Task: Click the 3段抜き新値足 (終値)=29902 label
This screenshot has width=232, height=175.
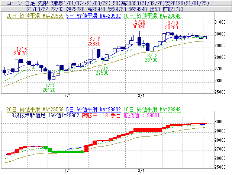Action: click(45, 115)
